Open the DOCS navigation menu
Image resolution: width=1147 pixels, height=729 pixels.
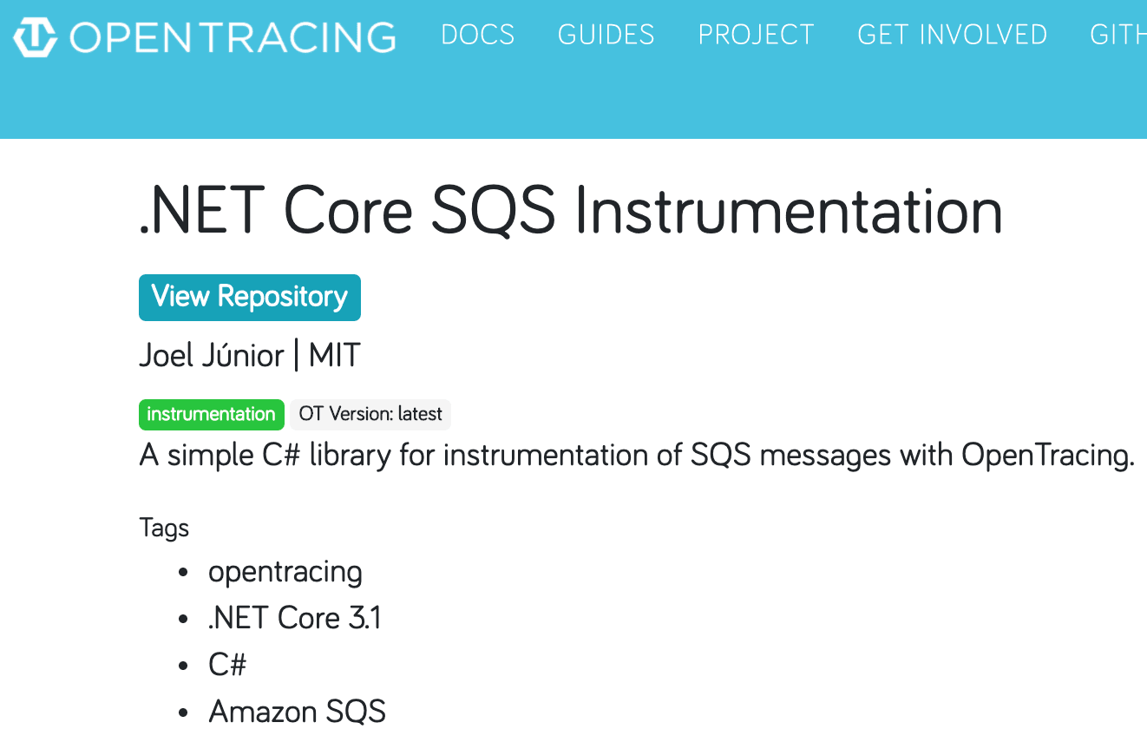478,36
